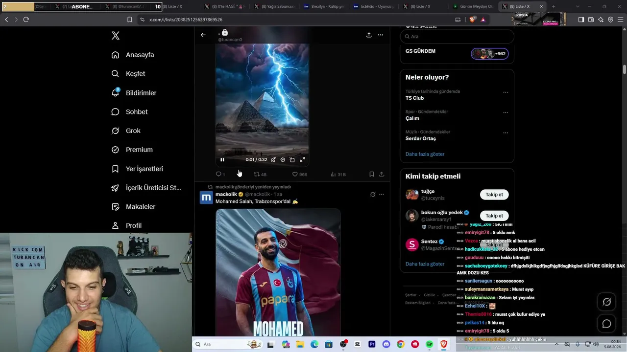Share the list from header icon

pyautogui.click(x=369, y=35)
